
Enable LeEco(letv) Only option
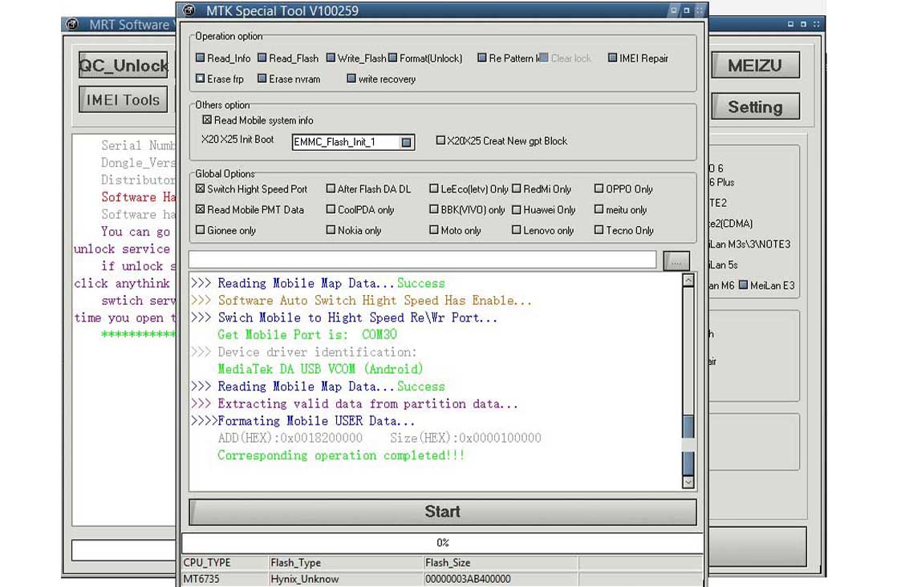[433, 188]
